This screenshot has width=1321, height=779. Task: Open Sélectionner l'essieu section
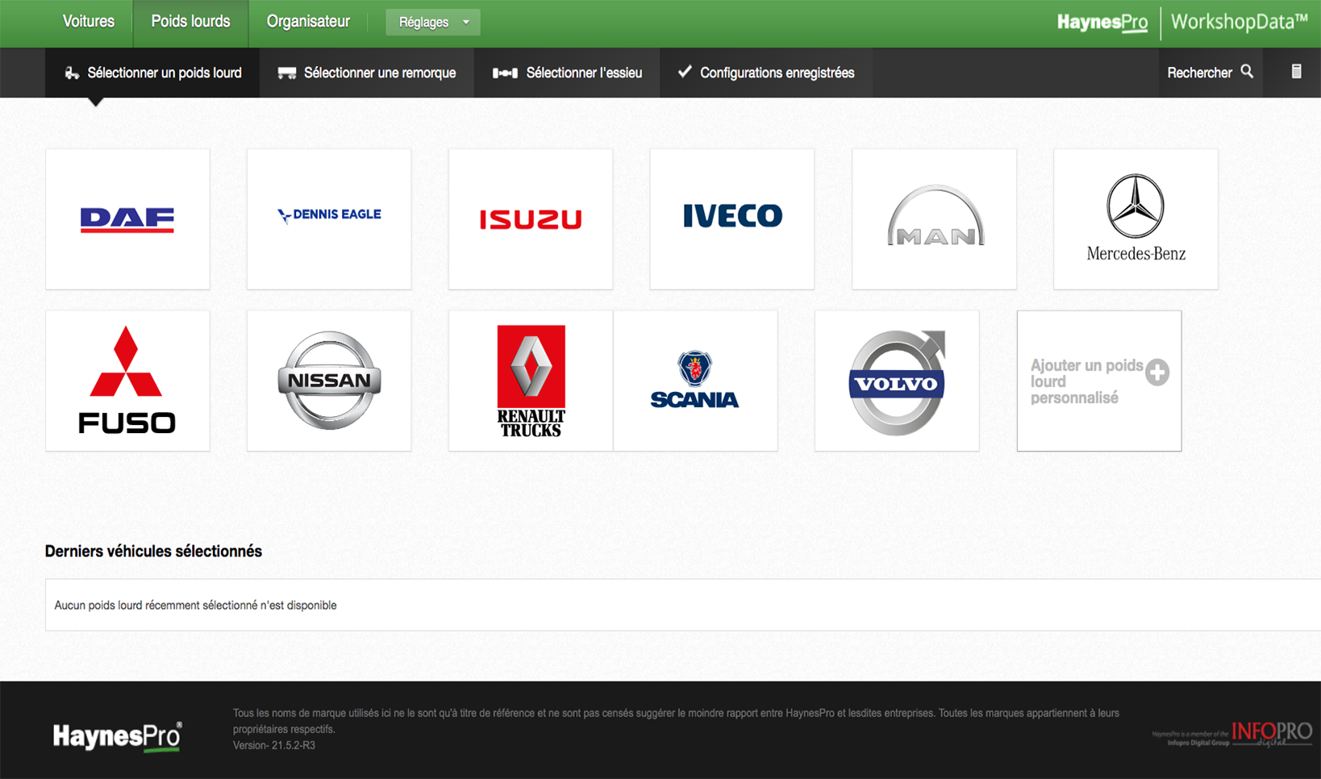(567, 73)
